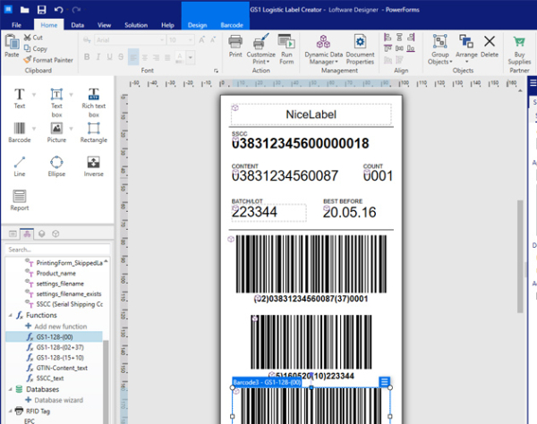Viewport: 537px width, 424px height.
Task: Switch to the Data ribbon tab
Action: [x=77, y=25]
